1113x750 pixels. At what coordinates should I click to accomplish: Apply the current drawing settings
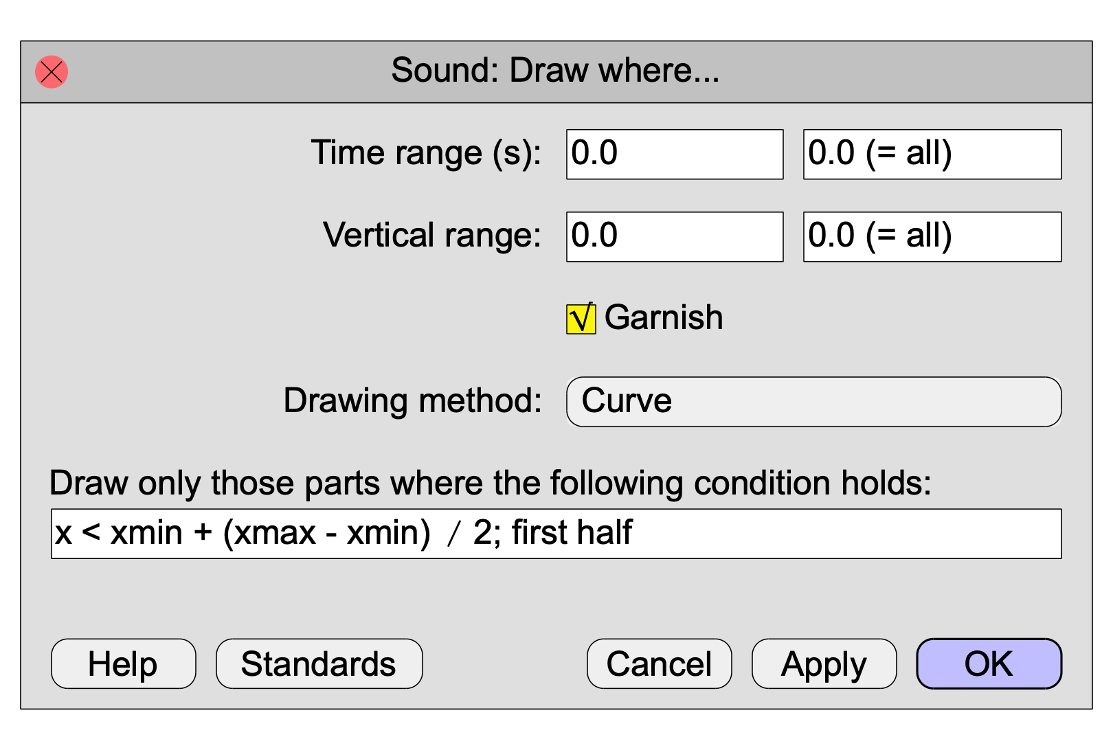point(824,663)
